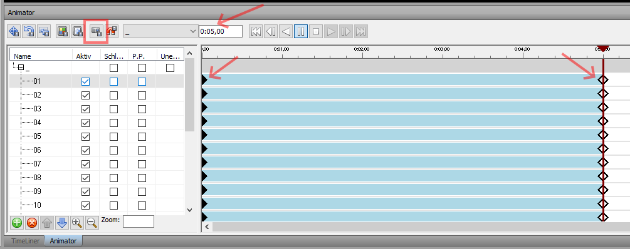This screenshot has width=630, height=249.
Task: Select animation set 09 in the tree
Action: tap(38, 191)
